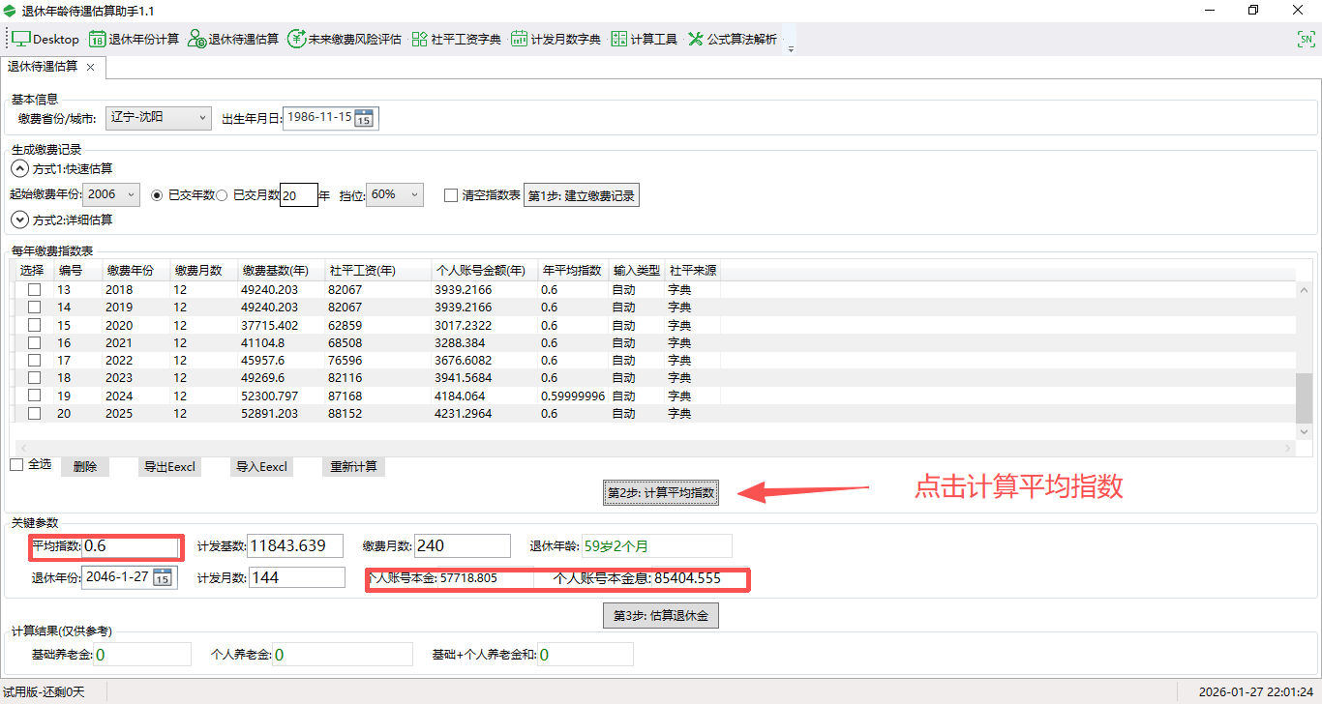Expand the 方式2:详细估算 section
This screenshot has height=704, width=1322.
point(19,219)
